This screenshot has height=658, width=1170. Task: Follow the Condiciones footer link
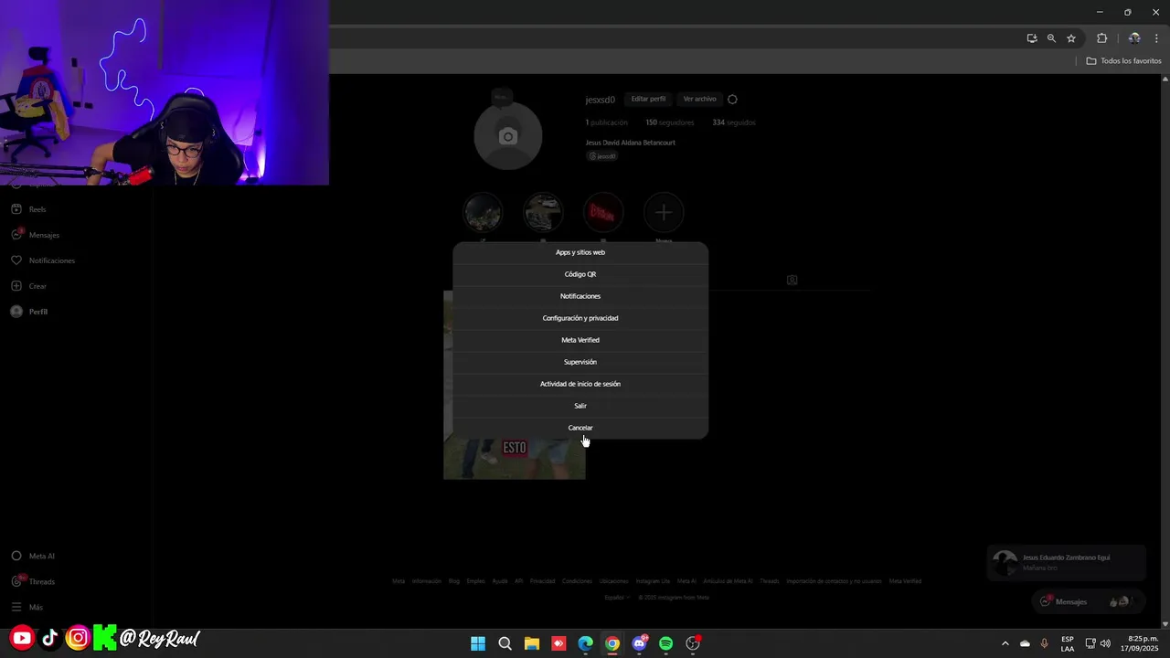[x=577, y=581]
